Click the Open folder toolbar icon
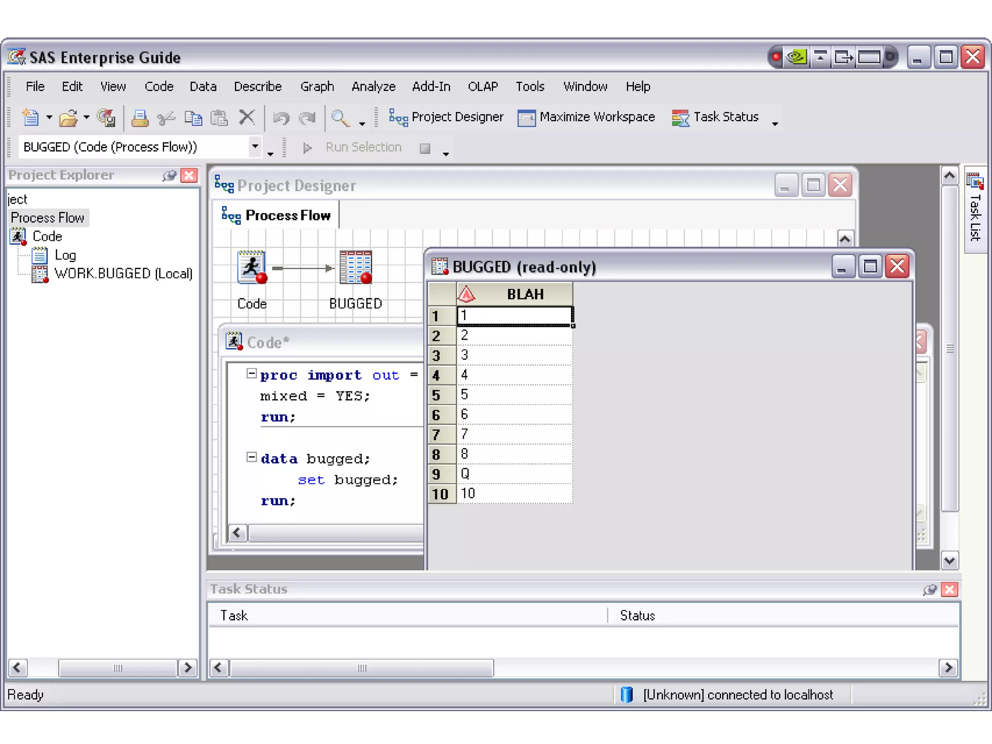 point(68,118)
